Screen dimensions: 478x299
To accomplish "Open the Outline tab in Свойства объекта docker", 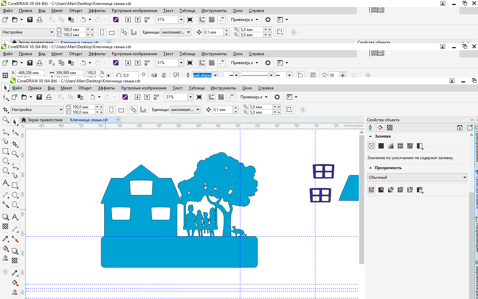I will click(x=370, y=128).
